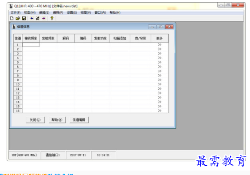The width and height of the screenshot is (250, 175).
Task: Expand more options for channel 11
Action: pos(160,89)
